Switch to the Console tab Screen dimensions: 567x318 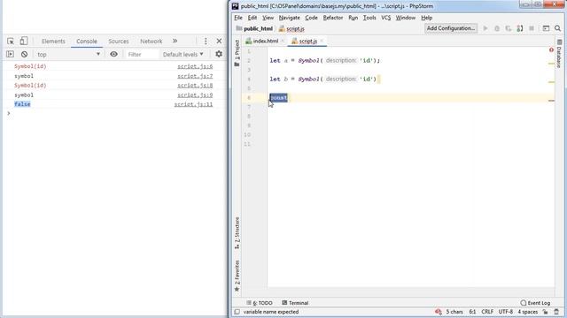87,42
